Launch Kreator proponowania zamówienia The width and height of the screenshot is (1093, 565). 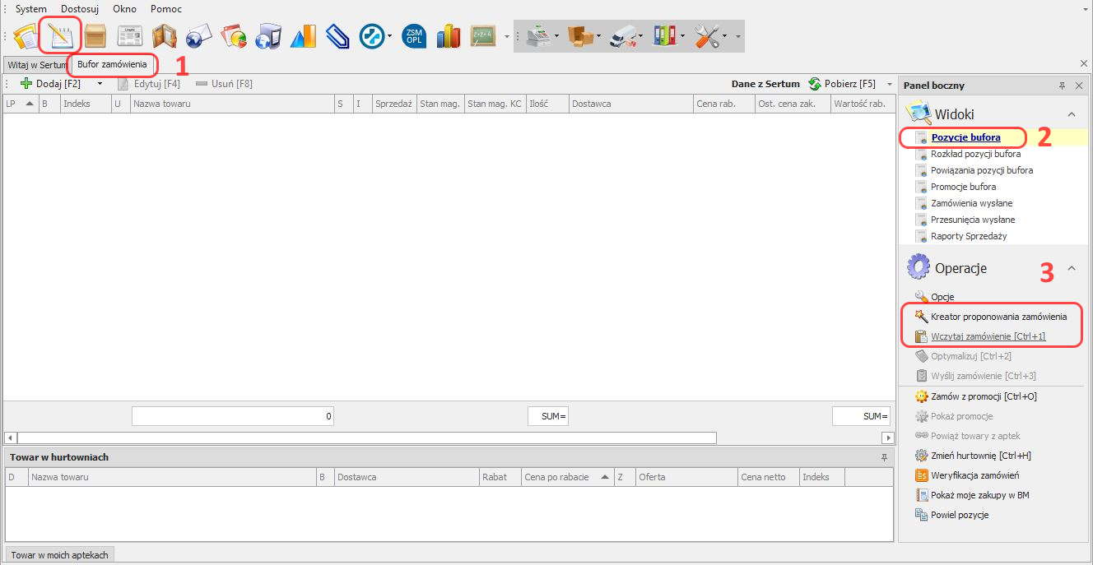point(998,317)
